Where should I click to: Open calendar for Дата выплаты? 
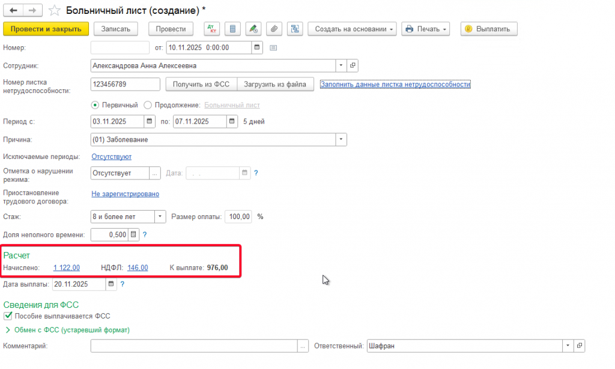coord(111,284)
